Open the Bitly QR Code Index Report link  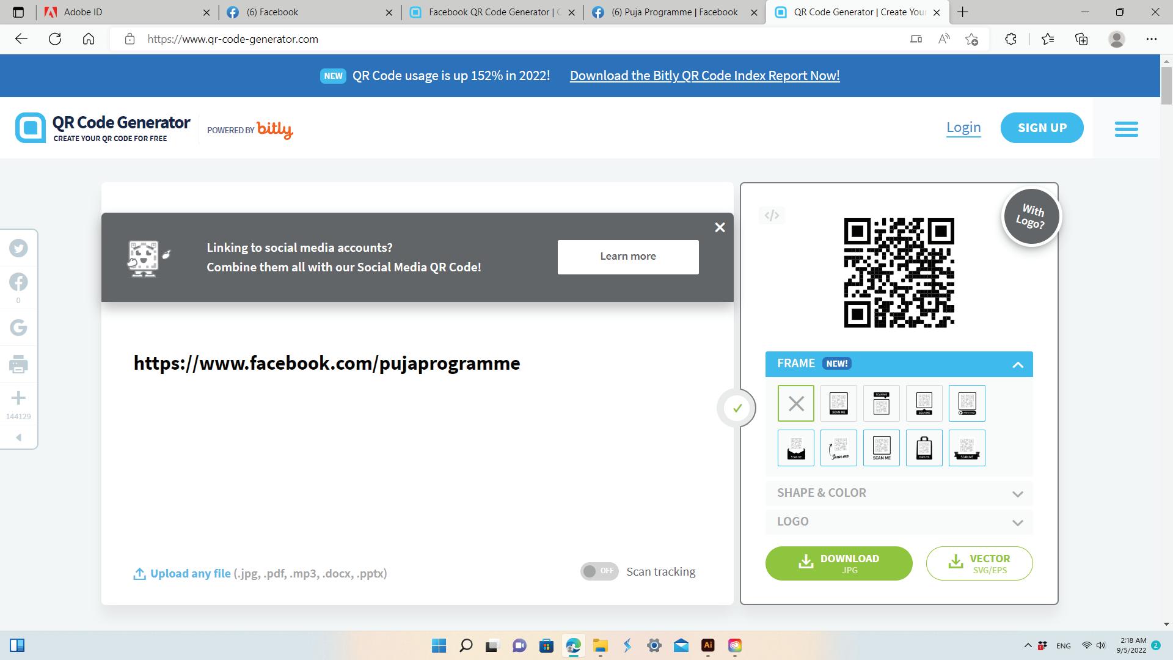[704, 76]
